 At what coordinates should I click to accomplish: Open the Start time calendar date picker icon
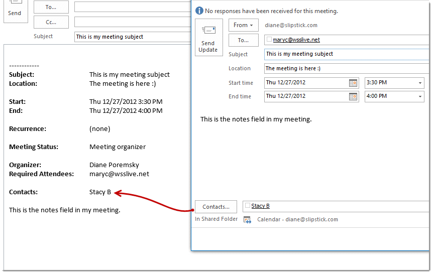(x=353, y=83)
